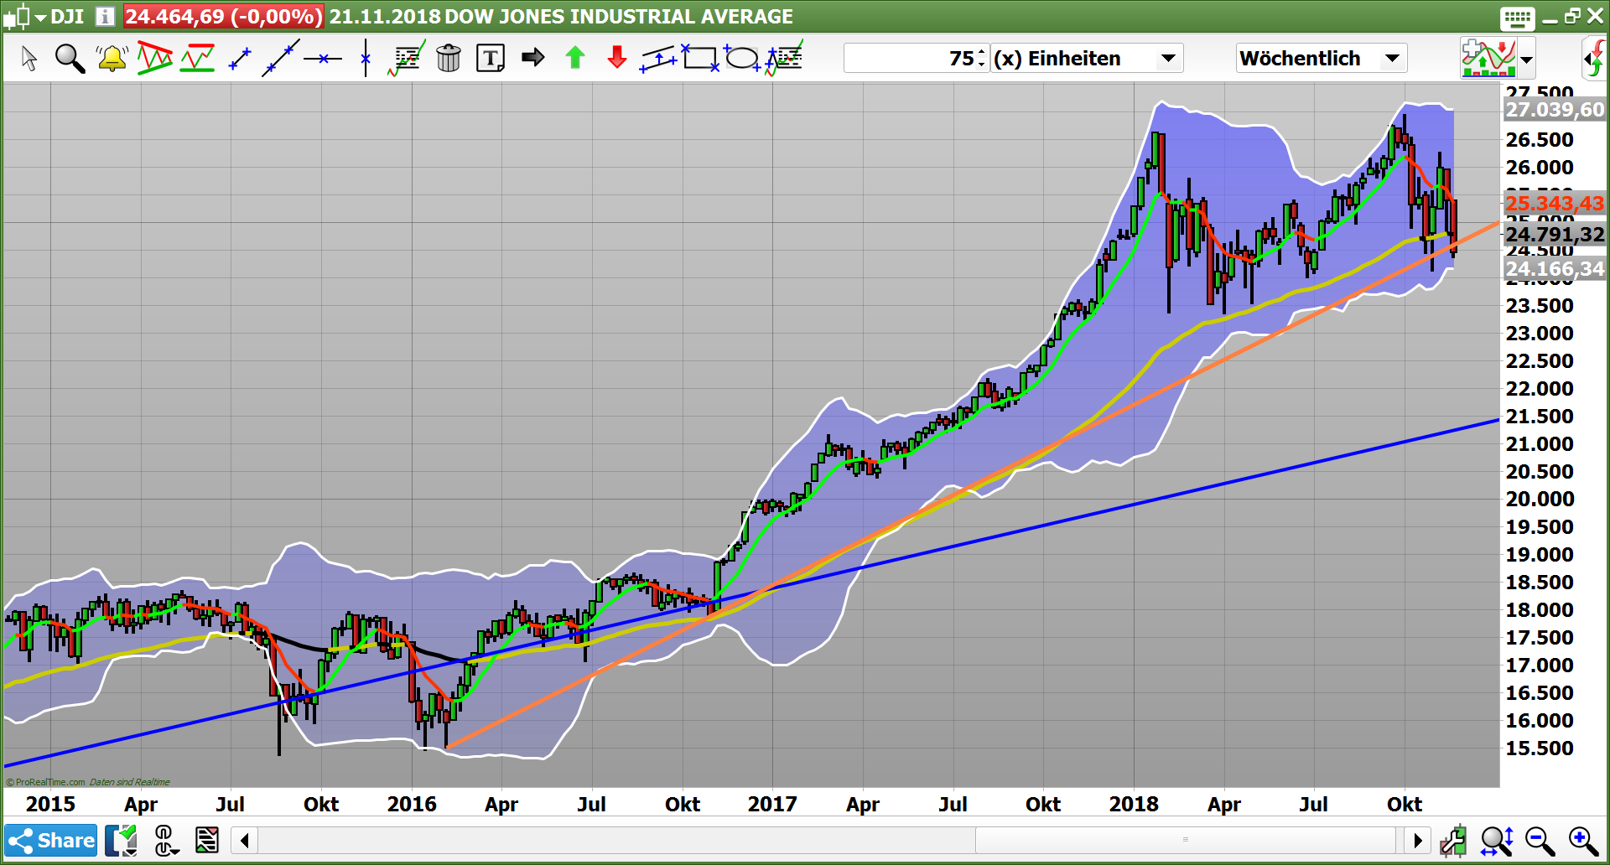Open the chart properties list icon
The height and width of the screenshot is (865, 1610).
(x=206, y=840)
